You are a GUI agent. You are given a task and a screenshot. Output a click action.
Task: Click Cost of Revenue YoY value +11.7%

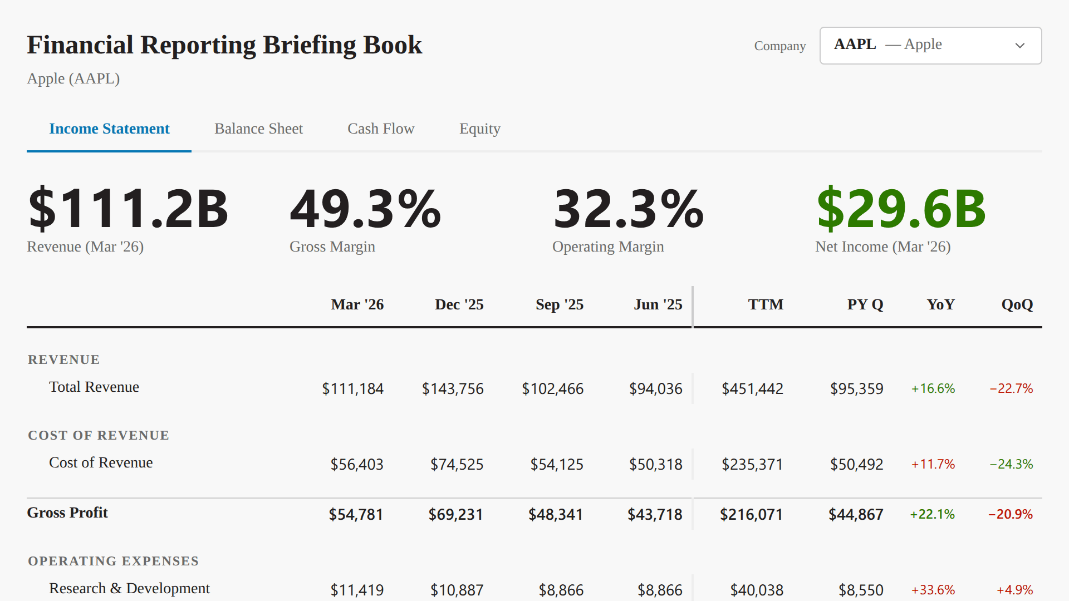click(x=933, y=464)
